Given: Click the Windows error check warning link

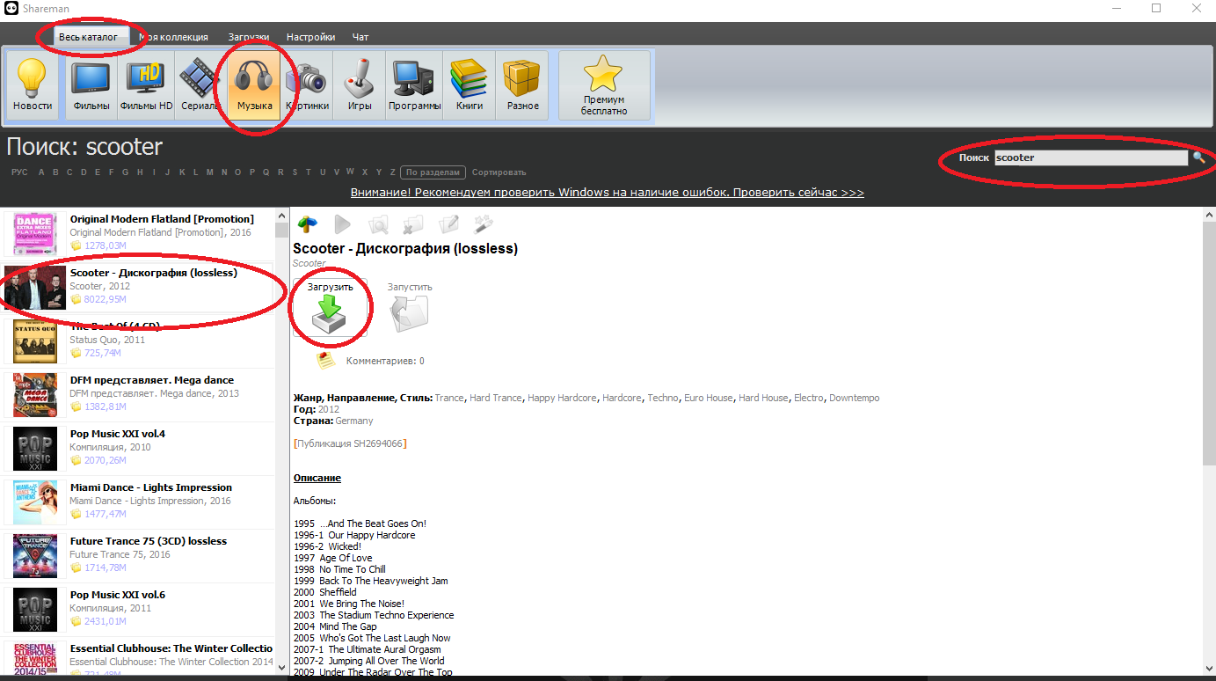Looking at the screenshot, I should coord(607,192).
